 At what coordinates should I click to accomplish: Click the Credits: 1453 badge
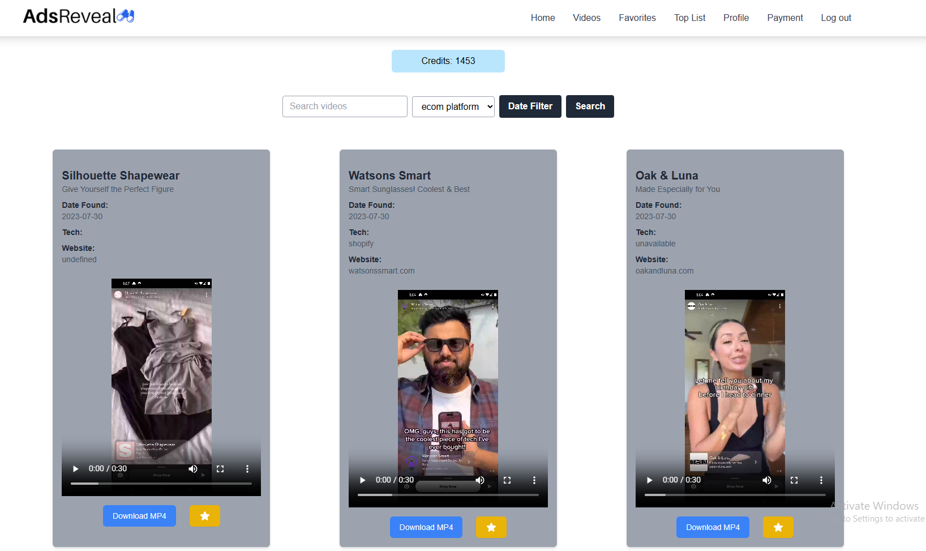448,61
